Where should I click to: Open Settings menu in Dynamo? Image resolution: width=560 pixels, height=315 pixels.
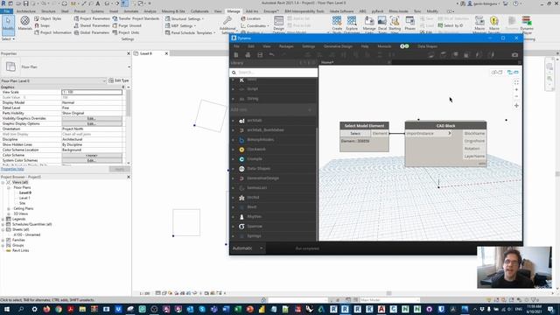(308, 46)
